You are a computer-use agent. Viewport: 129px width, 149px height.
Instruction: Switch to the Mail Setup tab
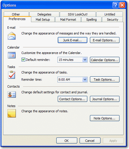click(43, 20)
